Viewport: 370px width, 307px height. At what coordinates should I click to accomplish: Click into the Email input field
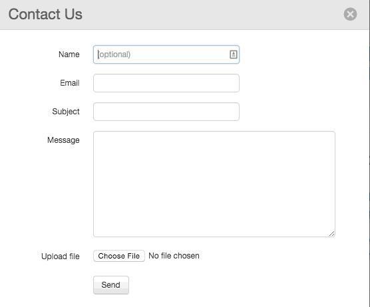[x=166, y=83]
